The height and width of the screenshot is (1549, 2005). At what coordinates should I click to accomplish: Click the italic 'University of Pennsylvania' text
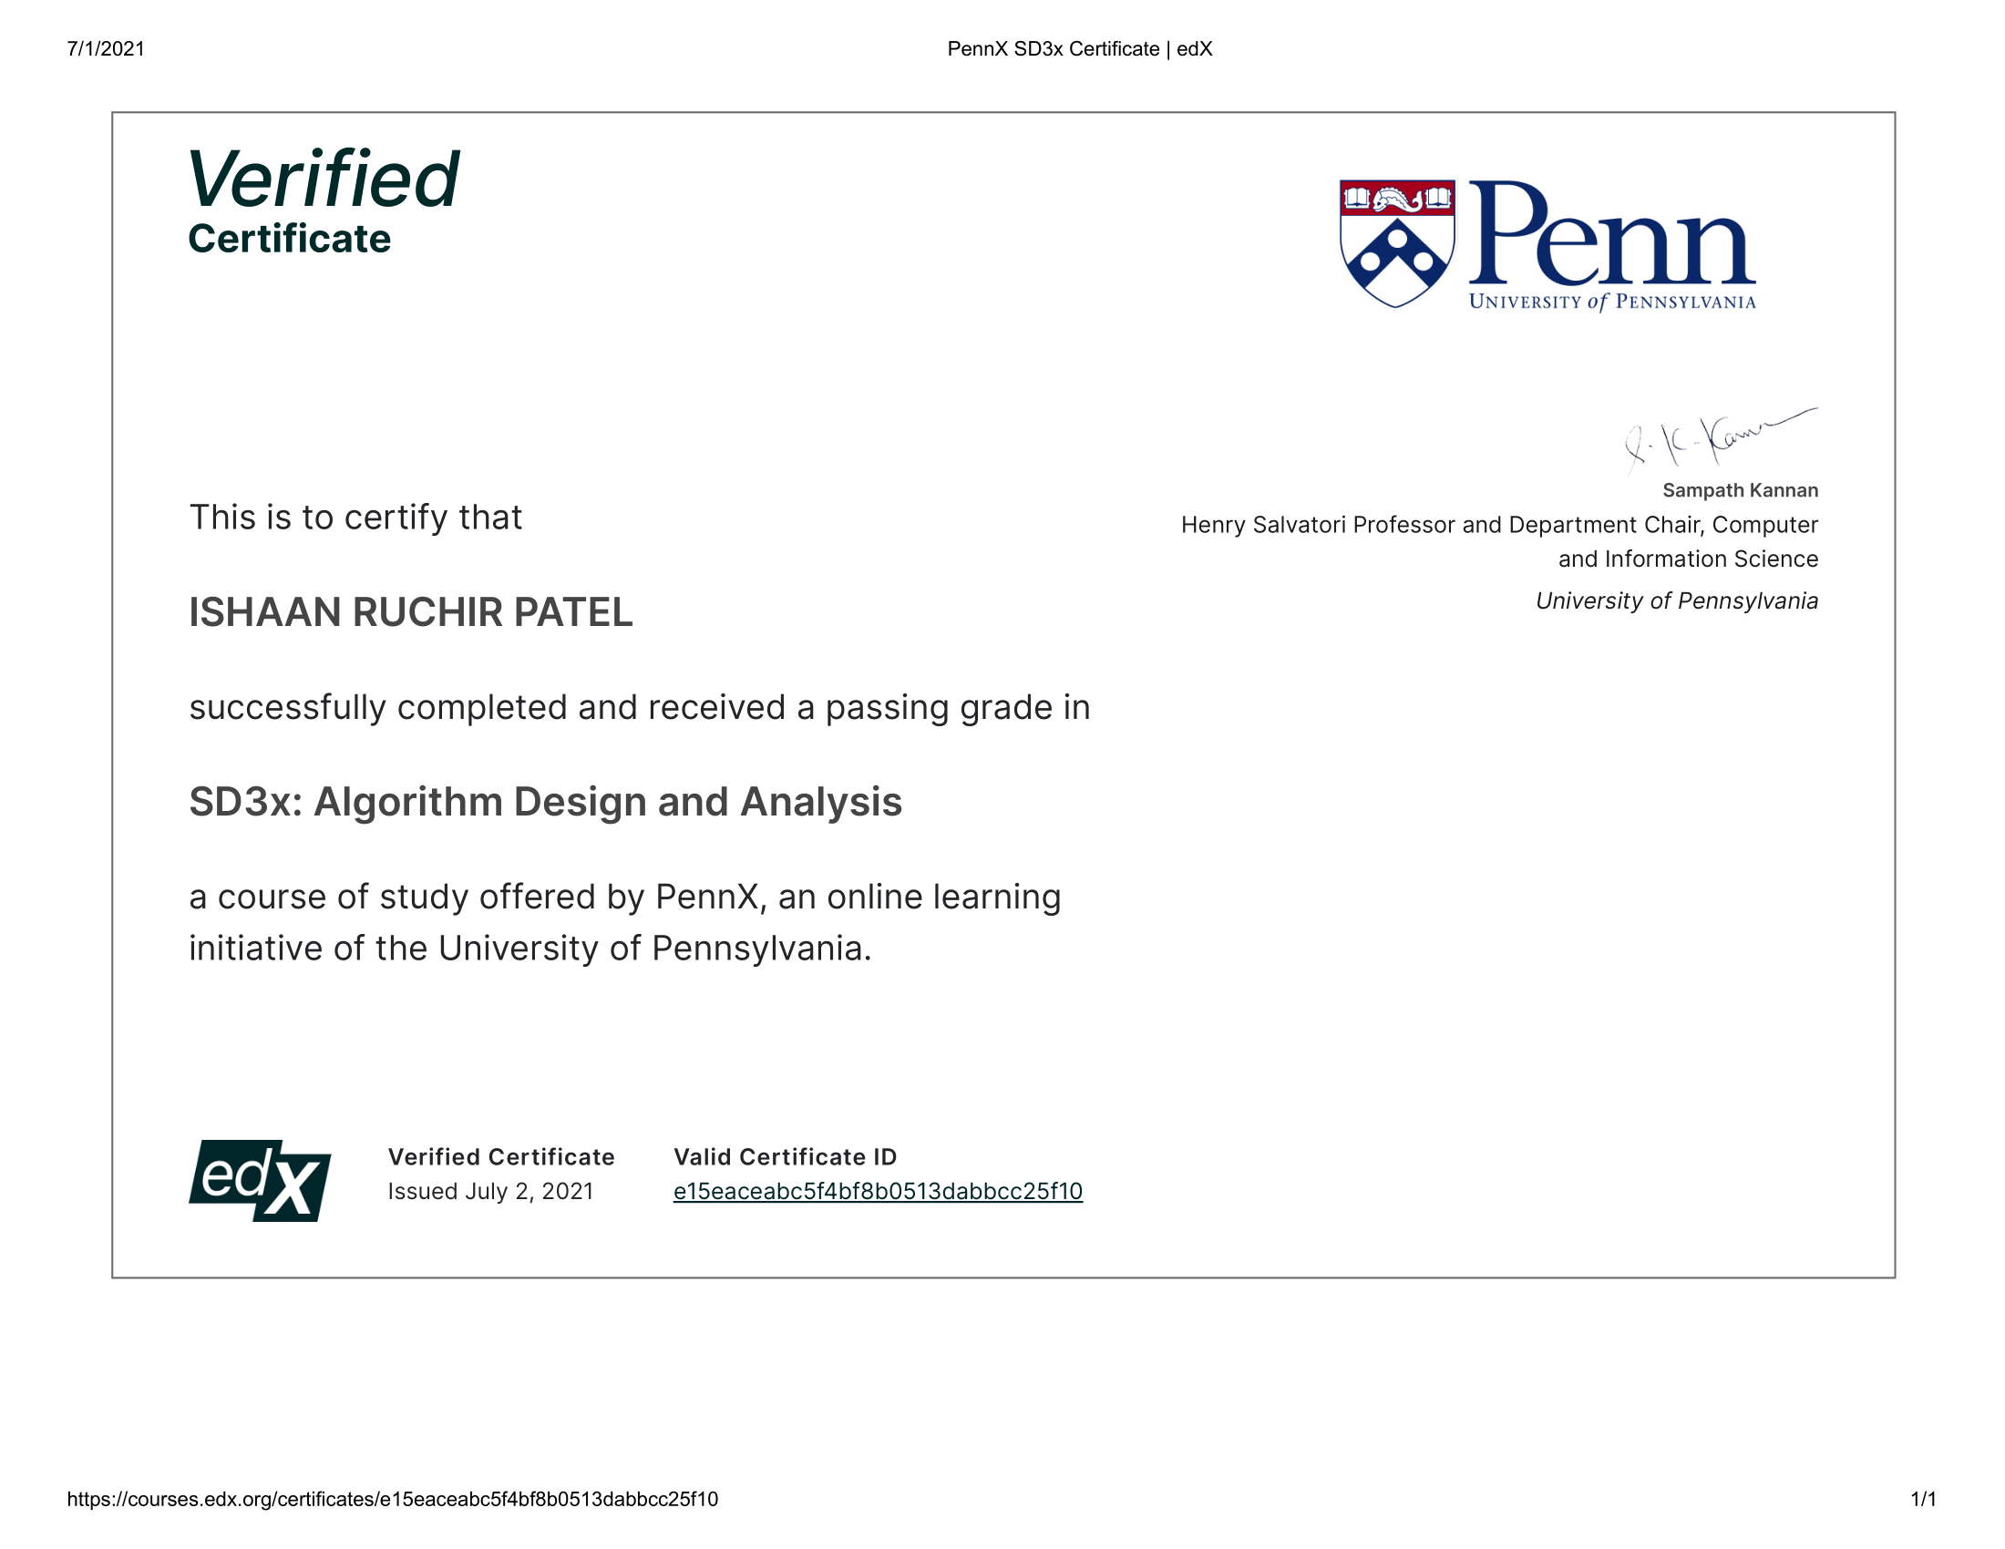[1676, 601]
